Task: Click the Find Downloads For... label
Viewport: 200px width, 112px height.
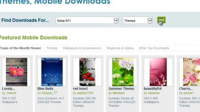Action: pyautogui.click(x=25, y=20)
